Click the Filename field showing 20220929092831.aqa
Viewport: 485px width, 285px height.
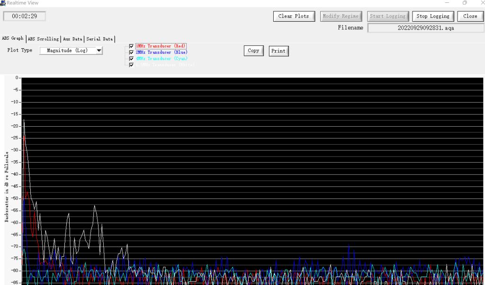coord(425,28)
